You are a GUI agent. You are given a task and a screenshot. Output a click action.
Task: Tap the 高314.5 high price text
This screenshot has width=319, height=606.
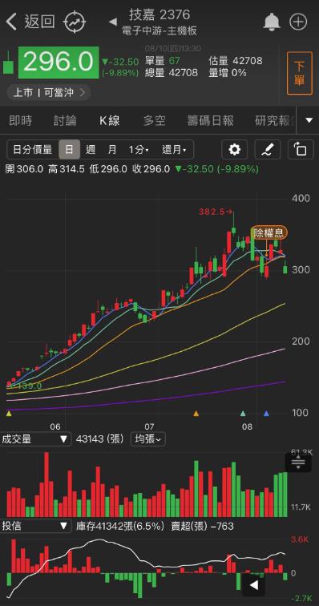click(66, 169)
